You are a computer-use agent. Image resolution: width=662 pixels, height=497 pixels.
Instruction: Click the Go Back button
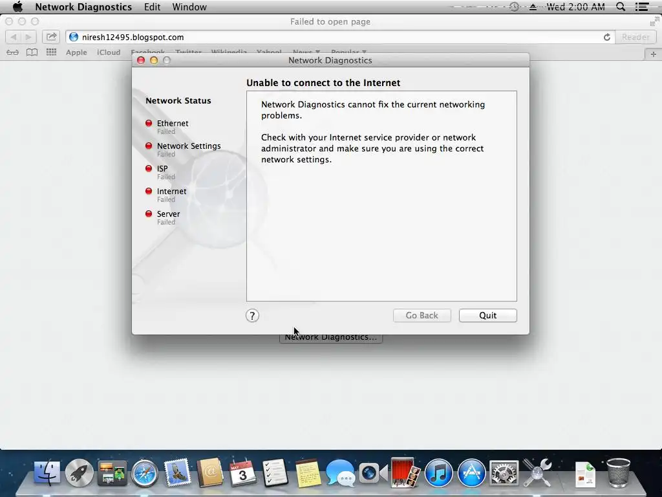(x=422, y=315)
